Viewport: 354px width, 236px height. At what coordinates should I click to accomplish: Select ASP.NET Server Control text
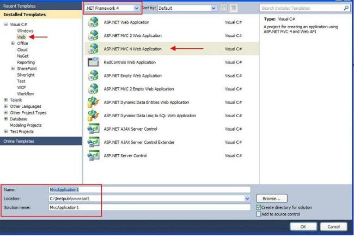coord(125,156)
